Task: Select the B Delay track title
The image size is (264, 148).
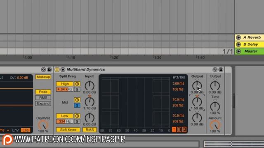Action: tap(251, 44)
